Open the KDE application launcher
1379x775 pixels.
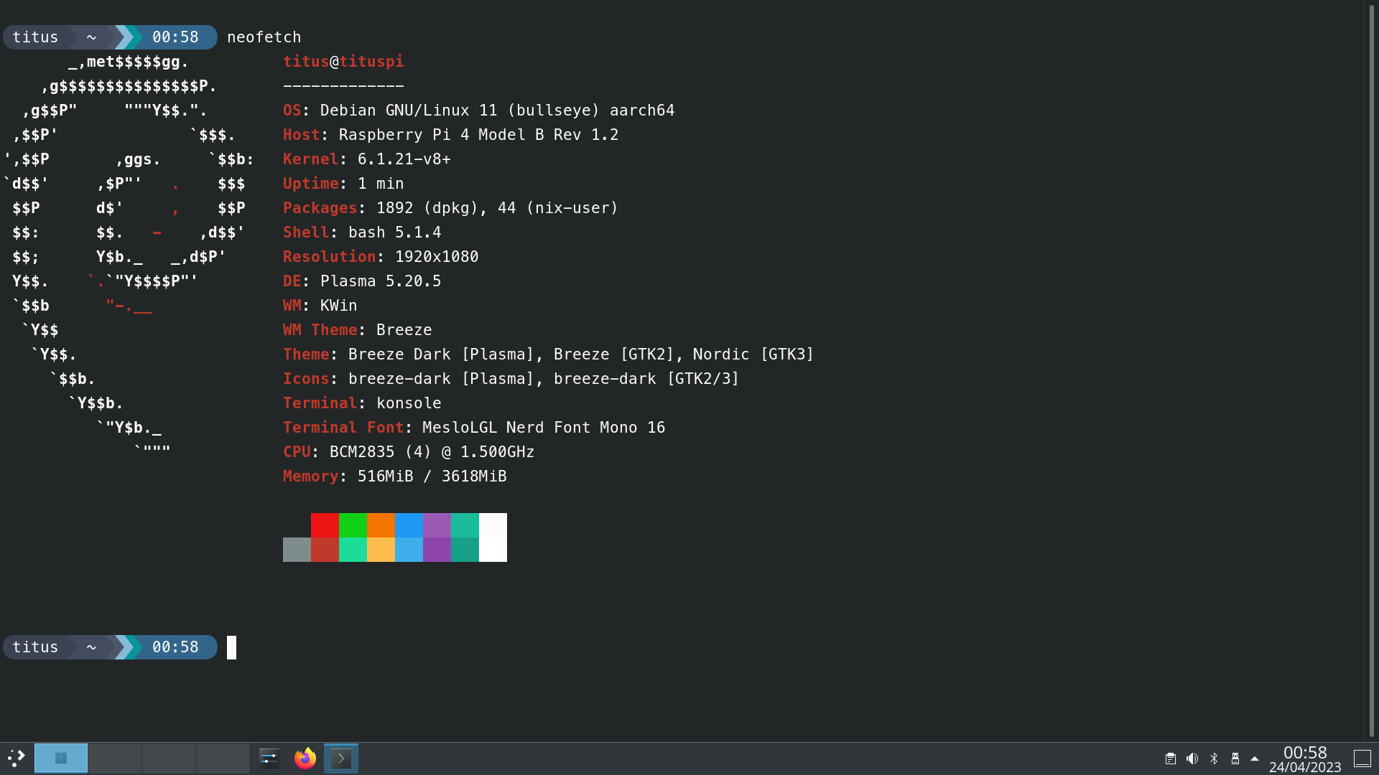click(16, 758)
